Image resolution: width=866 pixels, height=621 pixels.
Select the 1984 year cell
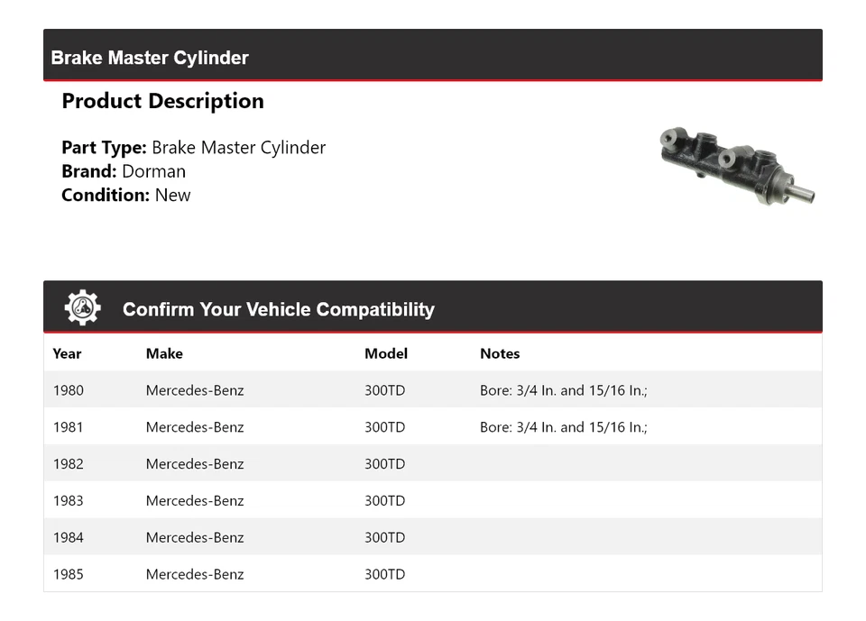tap(68, 538)
